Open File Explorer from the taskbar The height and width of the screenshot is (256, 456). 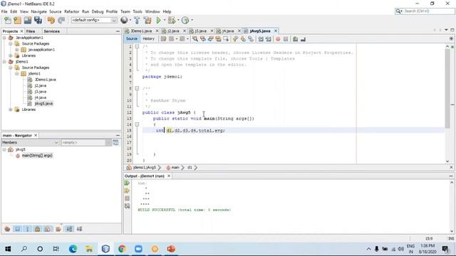(89, 249)
